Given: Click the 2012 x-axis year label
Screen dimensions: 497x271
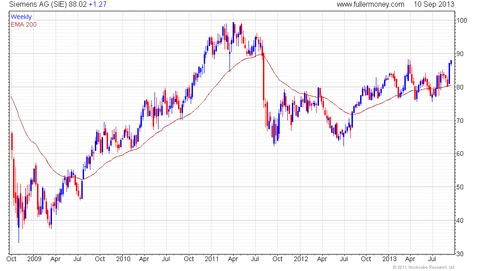Looking at the screenshot, I should (301, 259).
